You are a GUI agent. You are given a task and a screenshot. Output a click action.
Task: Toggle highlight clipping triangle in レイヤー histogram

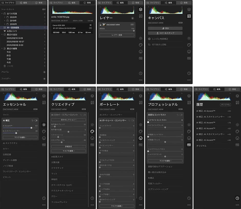133,7
